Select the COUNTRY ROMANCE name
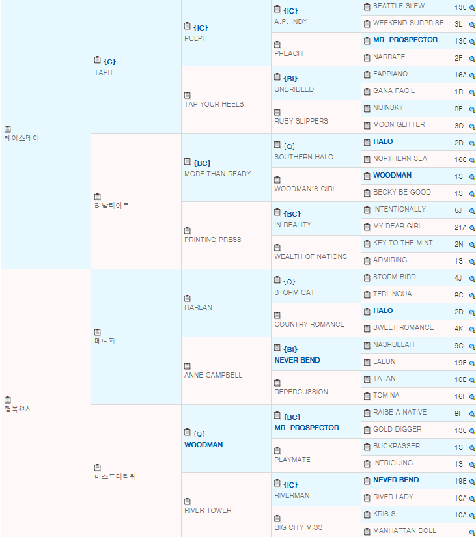This screenshot has width=476, height=537. [x=309, y=324]
